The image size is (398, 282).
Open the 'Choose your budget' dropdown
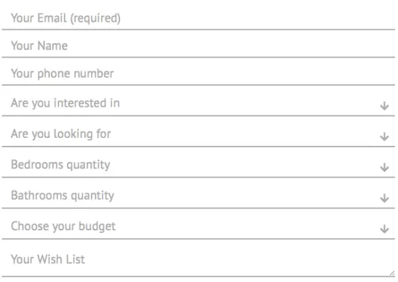198,226
